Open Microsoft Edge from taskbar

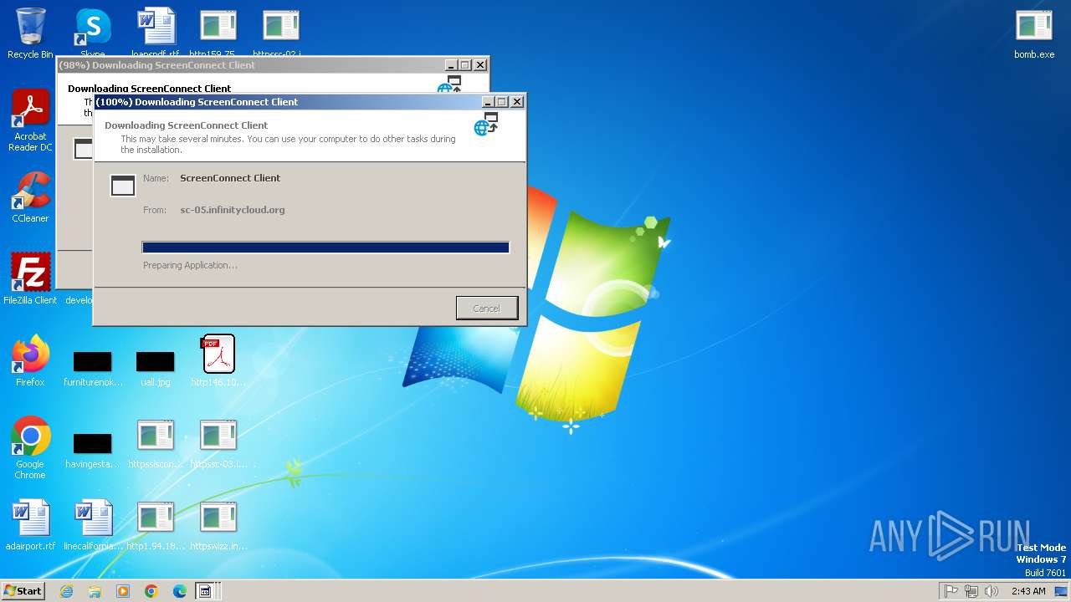180,591
